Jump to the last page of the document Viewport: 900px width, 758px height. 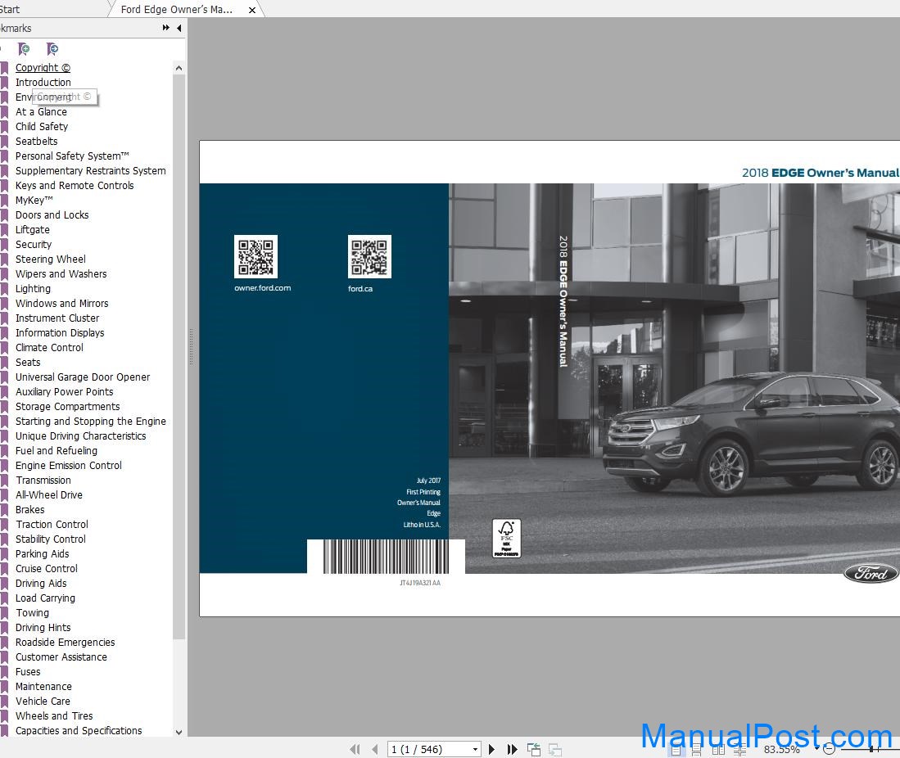coord(512,749)
